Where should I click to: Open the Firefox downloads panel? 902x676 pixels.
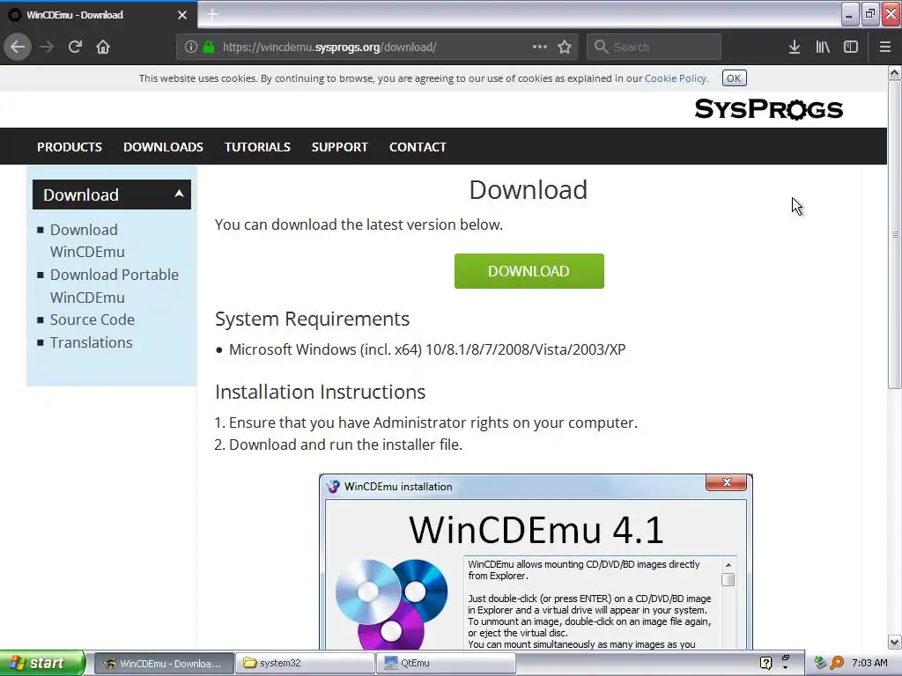(x=795, y=47)
